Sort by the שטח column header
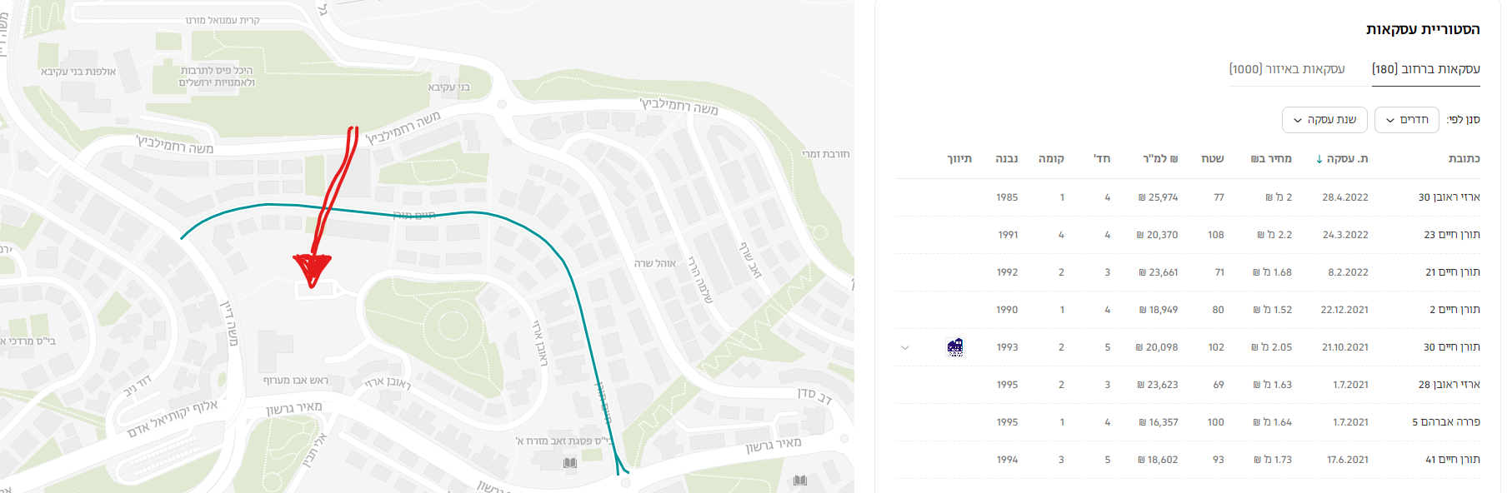This screenshot has height=493, width=1507. (1212, 158)
